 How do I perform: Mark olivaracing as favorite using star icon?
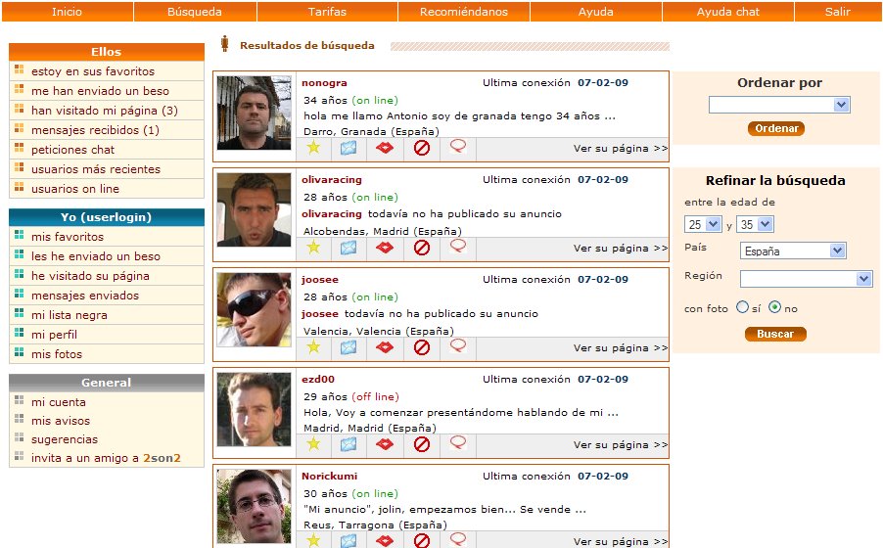(313, 248)
